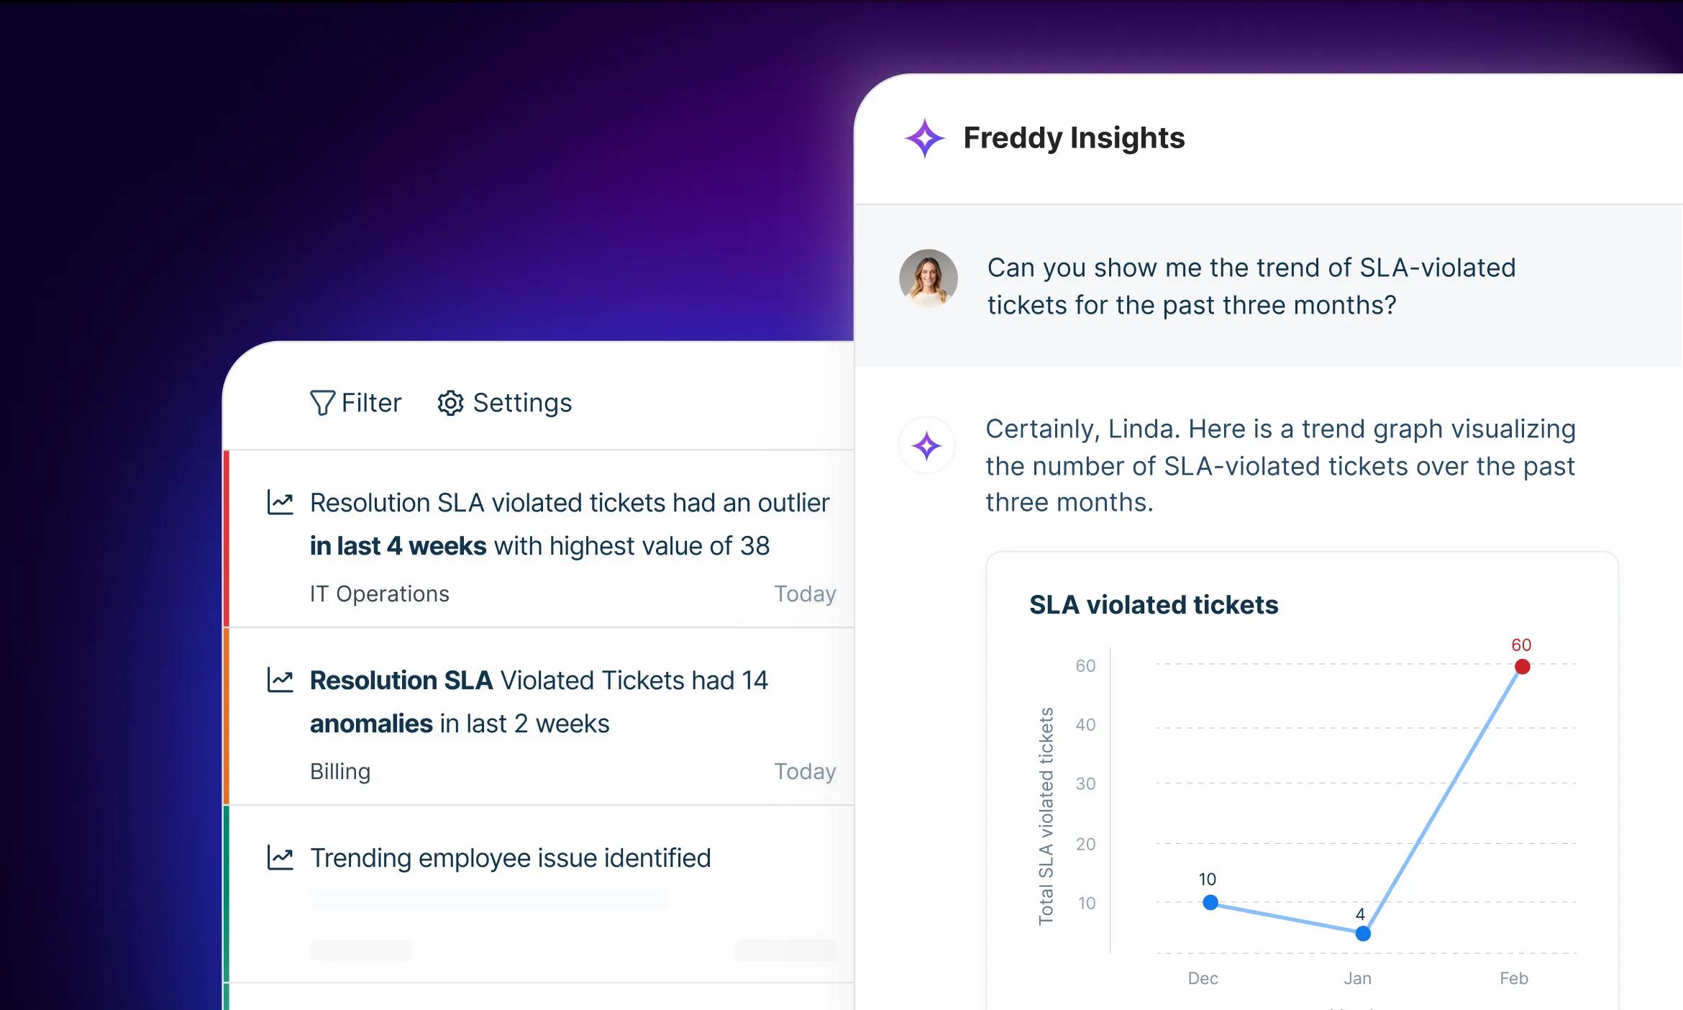Open the Resolution SLA outlier insight

pyautogui.click(x=568, y=524)
